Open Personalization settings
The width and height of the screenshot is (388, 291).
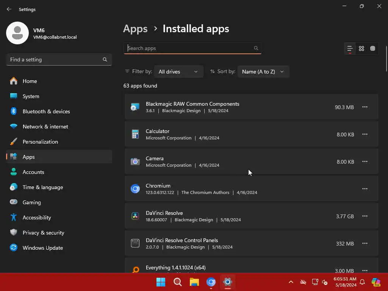[x=59, y=142]
